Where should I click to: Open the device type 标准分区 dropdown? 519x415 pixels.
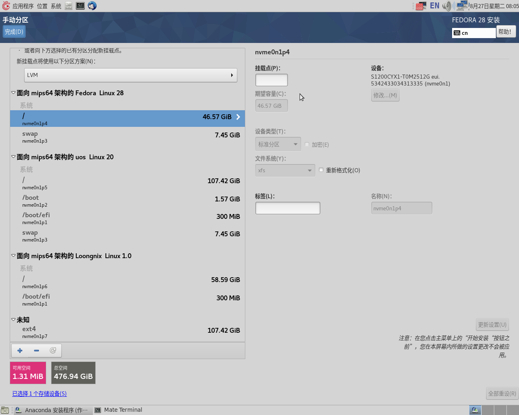coord(278,144)
